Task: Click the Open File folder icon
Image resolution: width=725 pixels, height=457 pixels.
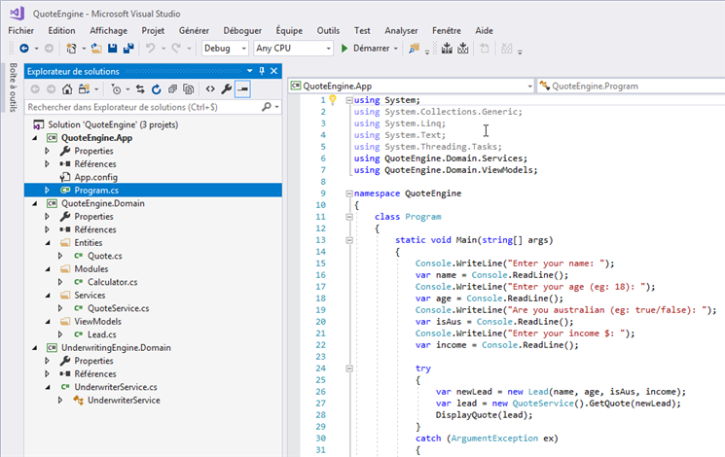Action: (x=96, y=48)
